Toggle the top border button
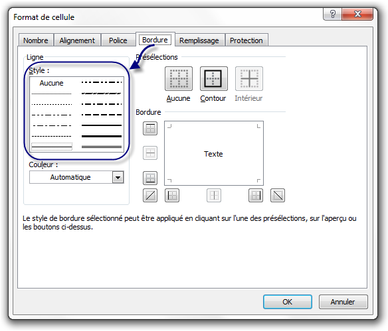This screenshot has height=331, width=388. tap(150, 129)
